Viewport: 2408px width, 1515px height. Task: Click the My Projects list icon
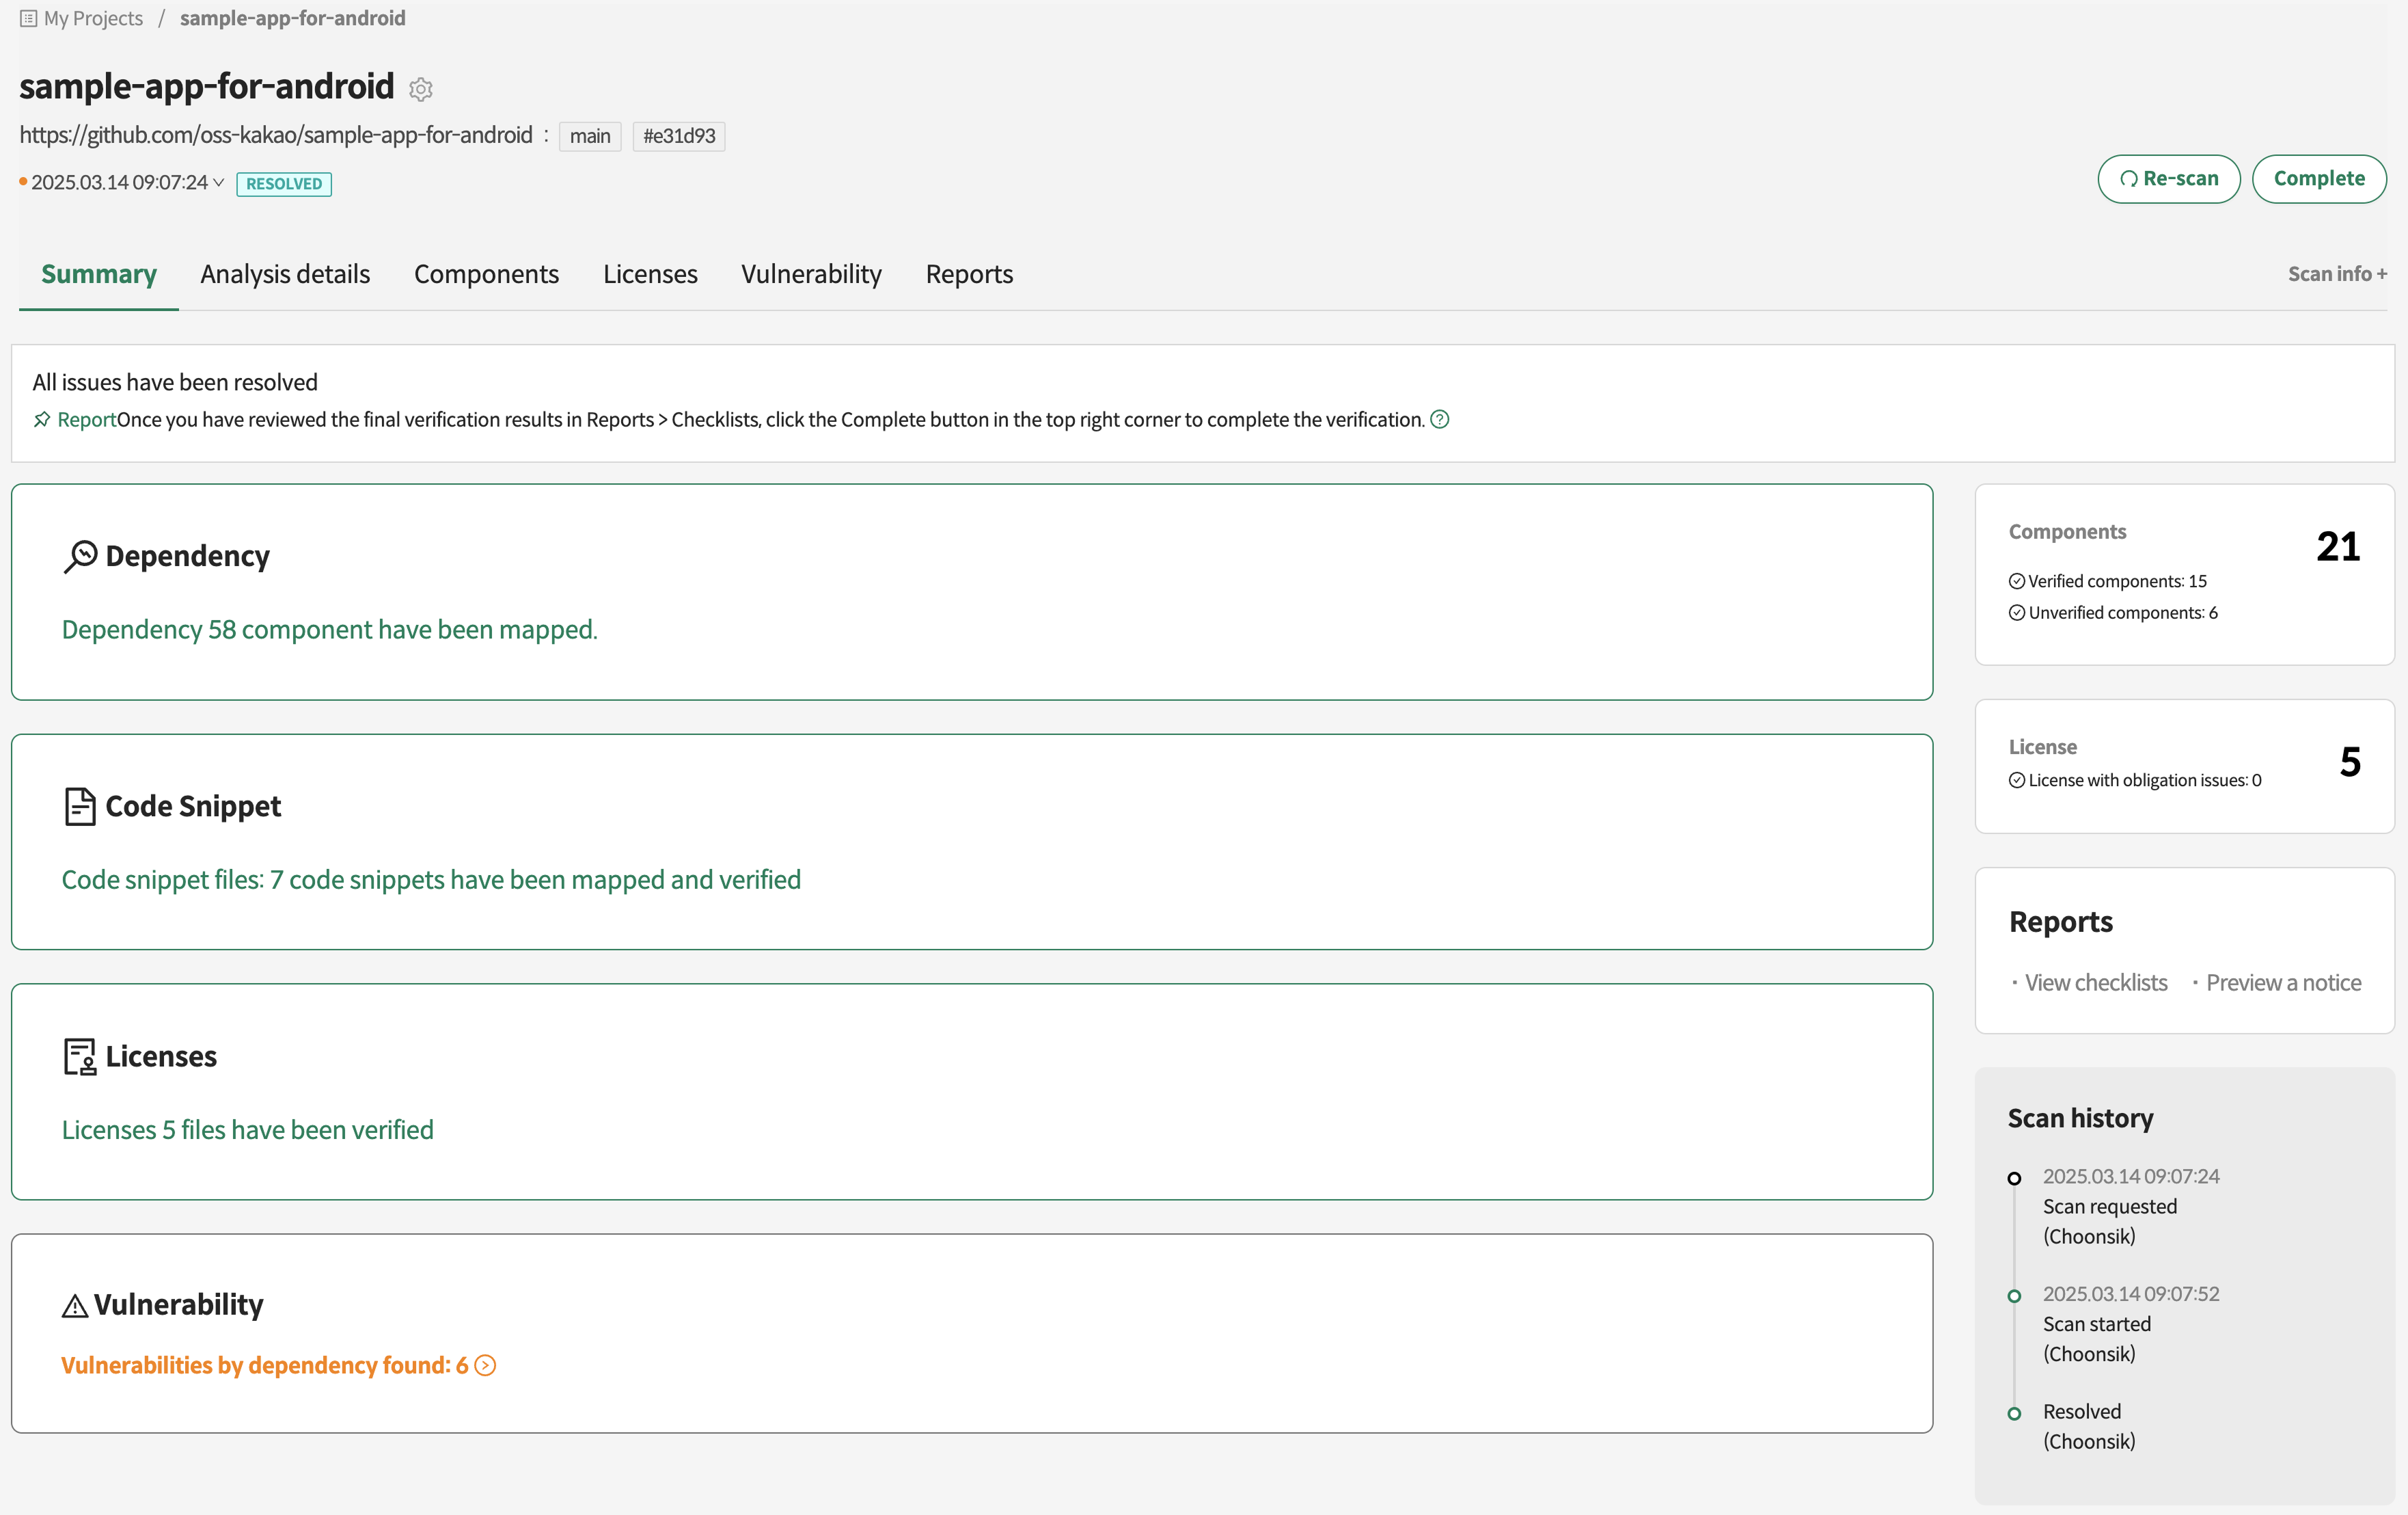click(x=28, y=18)
